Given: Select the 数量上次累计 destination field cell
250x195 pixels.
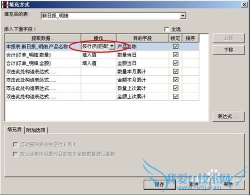Looking at the screenshot, I should click(142, 88).
